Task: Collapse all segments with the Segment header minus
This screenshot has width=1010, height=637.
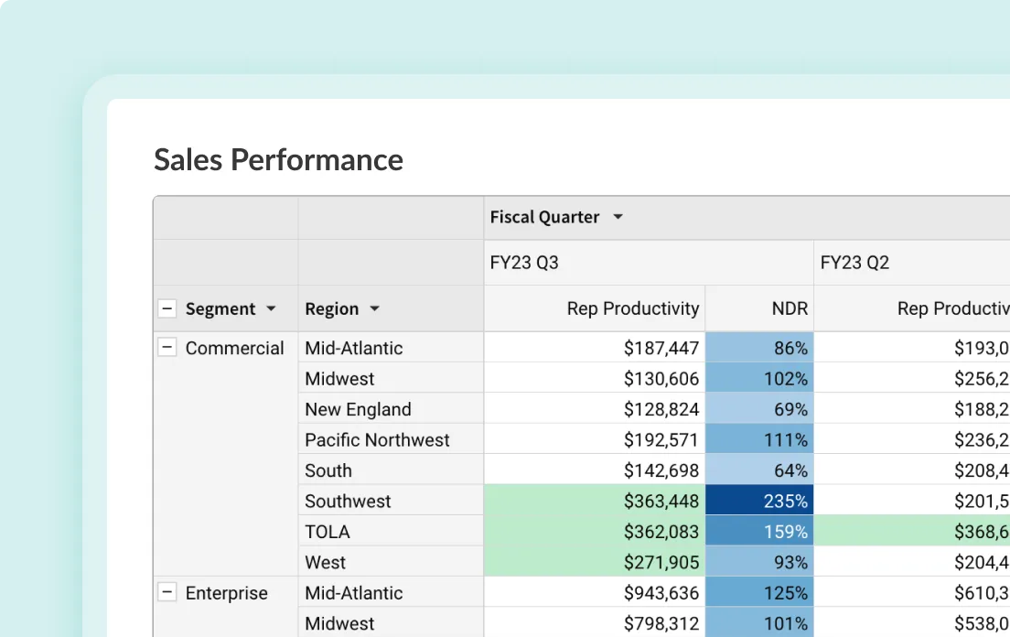Action: pos(167,308)
